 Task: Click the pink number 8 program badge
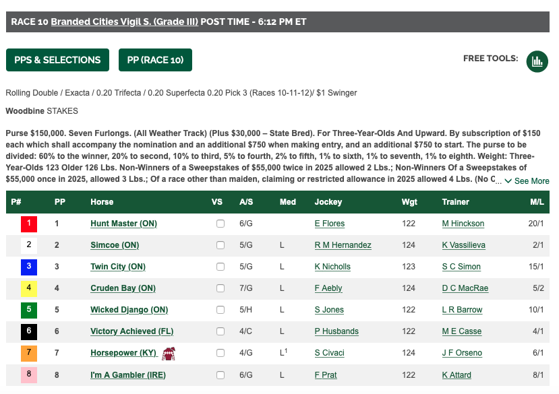[x=29, y=374]
